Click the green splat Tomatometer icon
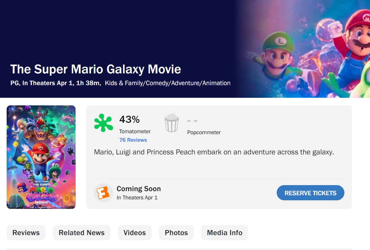This screenshot has height=250, width=370. (103, 123)
